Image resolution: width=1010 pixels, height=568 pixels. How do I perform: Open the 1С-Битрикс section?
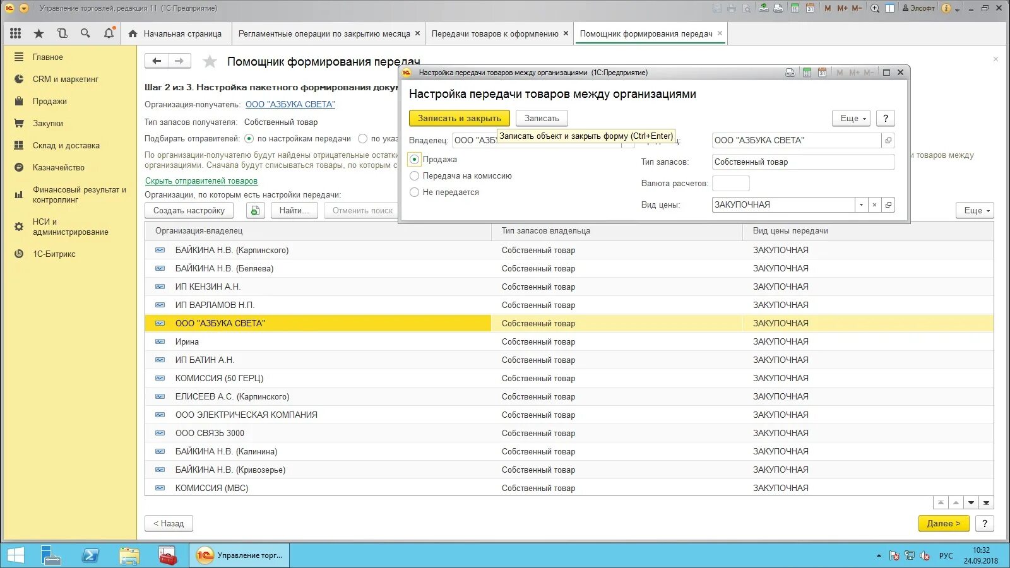[x=54, y=254]
